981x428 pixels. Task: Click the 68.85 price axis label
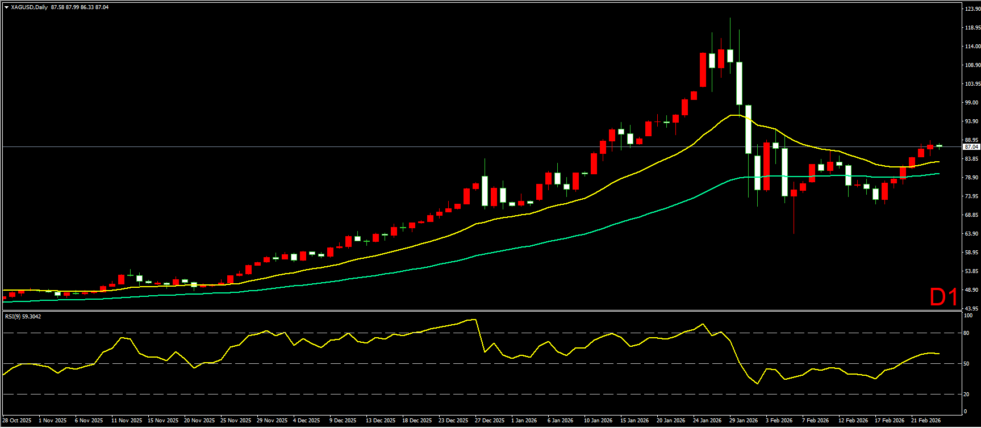[x=971, y=215]
